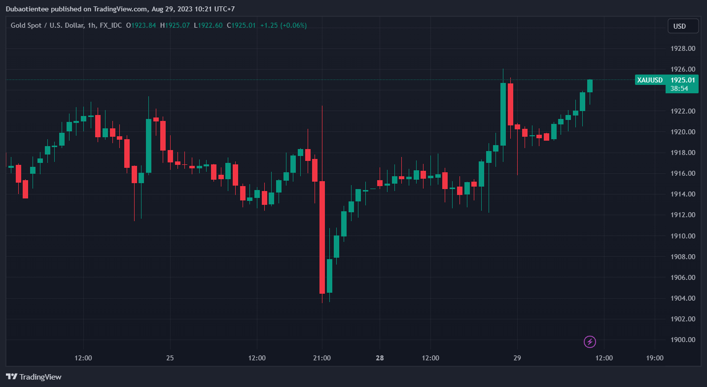Viewport: 707px width, 387px height.
Task: Click the FX_IDC data source label
Action: pyautogui.click(x=111, y=25)
